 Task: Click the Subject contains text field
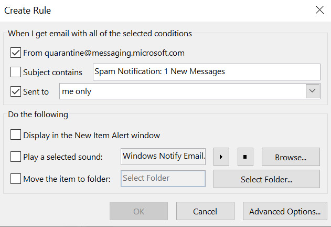[207, 72]
